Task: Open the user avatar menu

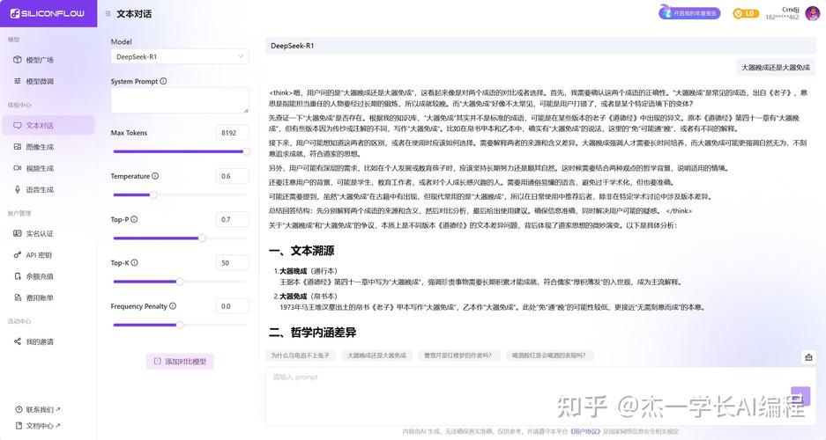Action: pos(812,13)
